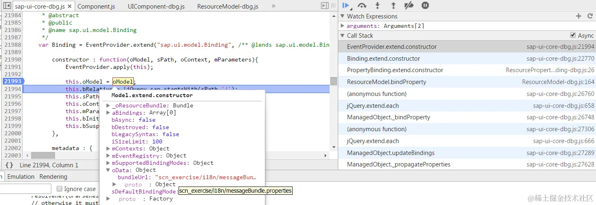This screenshot has height=205, width=596.
Task: Open source link ResourceModel-dbg.js:164
Action: [558, 82]
